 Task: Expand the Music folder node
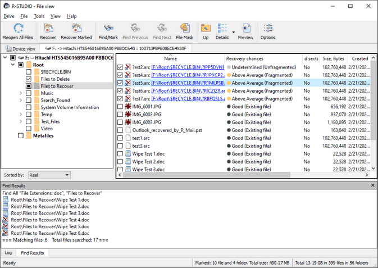click(x=21, y=93)
